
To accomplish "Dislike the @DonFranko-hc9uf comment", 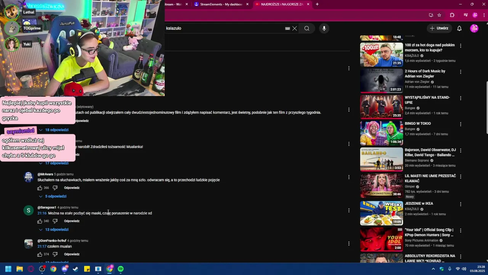I will pyautogui.click(x=55, y=254).
